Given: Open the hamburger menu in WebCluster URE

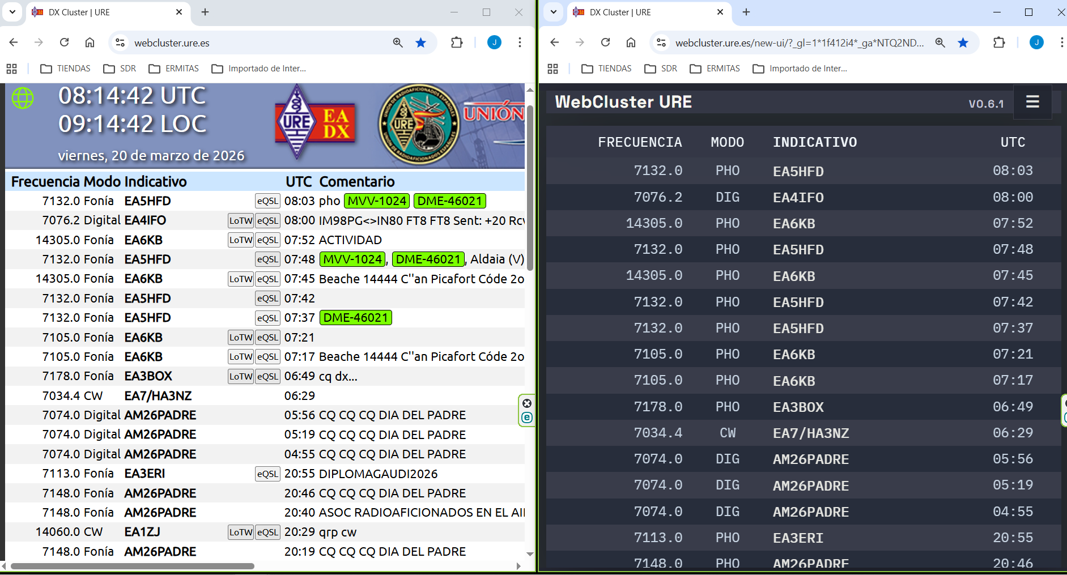Looking at the screenshot, I should 1032,102.
